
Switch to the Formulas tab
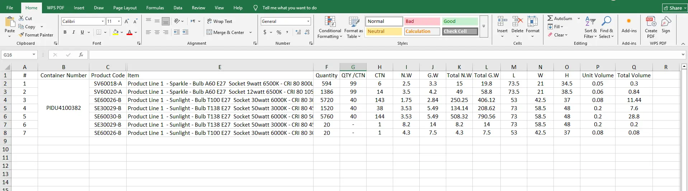coord(155,8)
